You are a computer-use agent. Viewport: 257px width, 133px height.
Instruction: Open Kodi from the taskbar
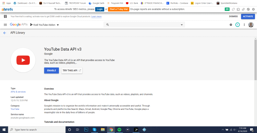pos(144,130)
